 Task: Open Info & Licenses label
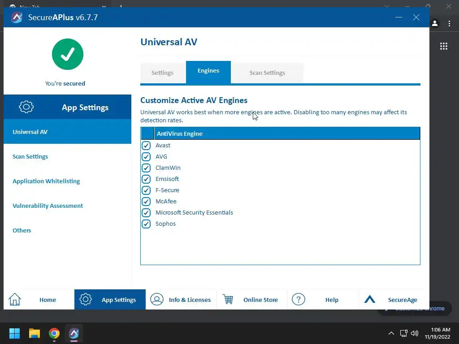[x=190, y=300]
